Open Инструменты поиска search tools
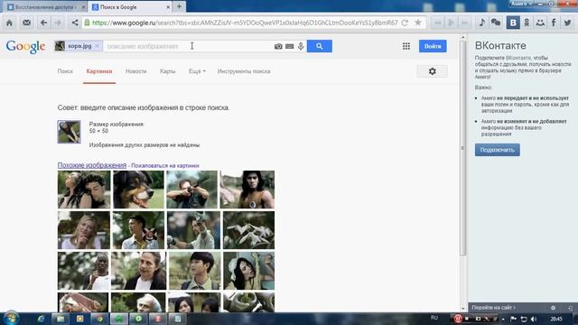The width and height of the screenshot is (578, 325). click(x=244, y=71)
